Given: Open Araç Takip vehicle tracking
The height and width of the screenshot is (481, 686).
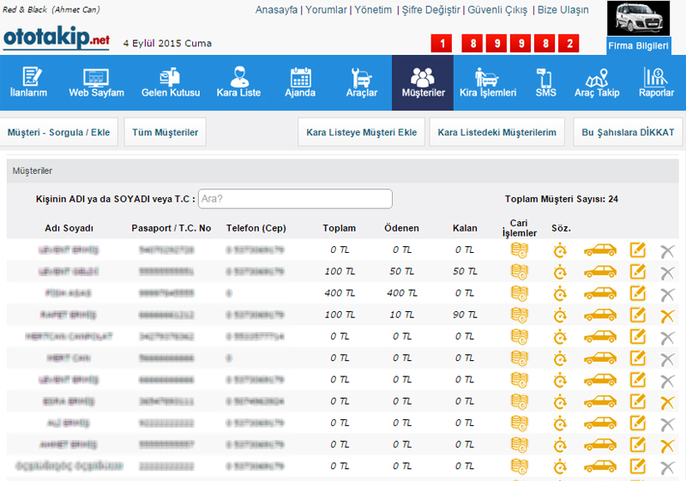Looking at the screenshot, I should pyautogui.click(x=596, y=82).
